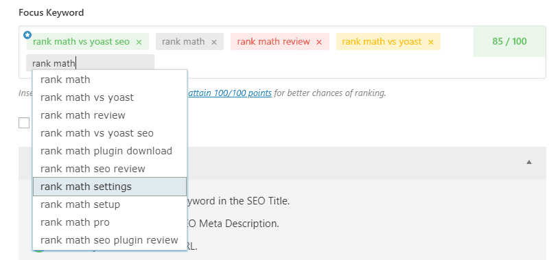Image resolution: width=560 pixels, height=260 pixels.
Task: Click the 85 / 100 score badge
Action: 509,41
